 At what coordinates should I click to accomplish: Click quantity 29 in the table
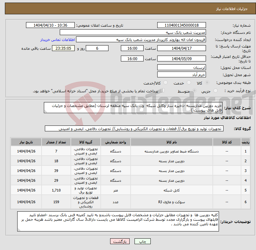click(x=56, y=180)
